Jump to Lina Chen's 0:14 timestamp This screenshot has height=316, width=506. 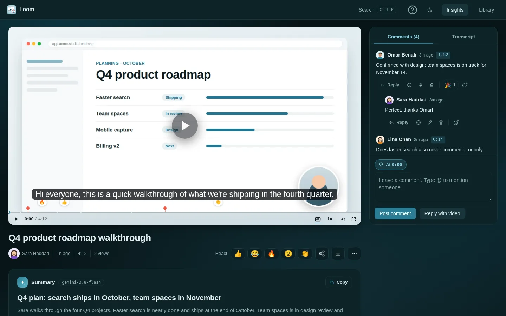point(438,139)
